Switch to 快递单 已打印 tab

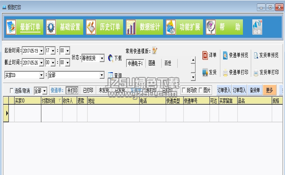point(88,90)
